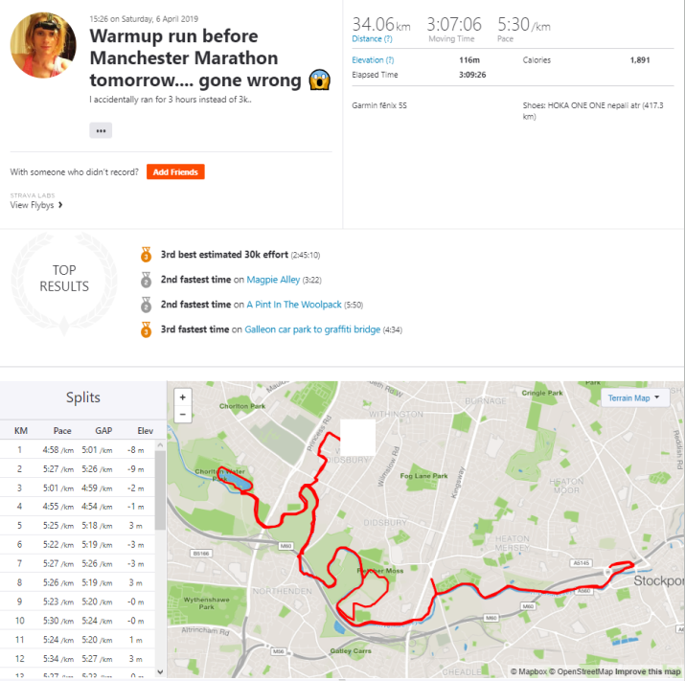The image size is (685, 681).
Task: Open the Magpie Alley segment link
Action: (x=273, y=280)
